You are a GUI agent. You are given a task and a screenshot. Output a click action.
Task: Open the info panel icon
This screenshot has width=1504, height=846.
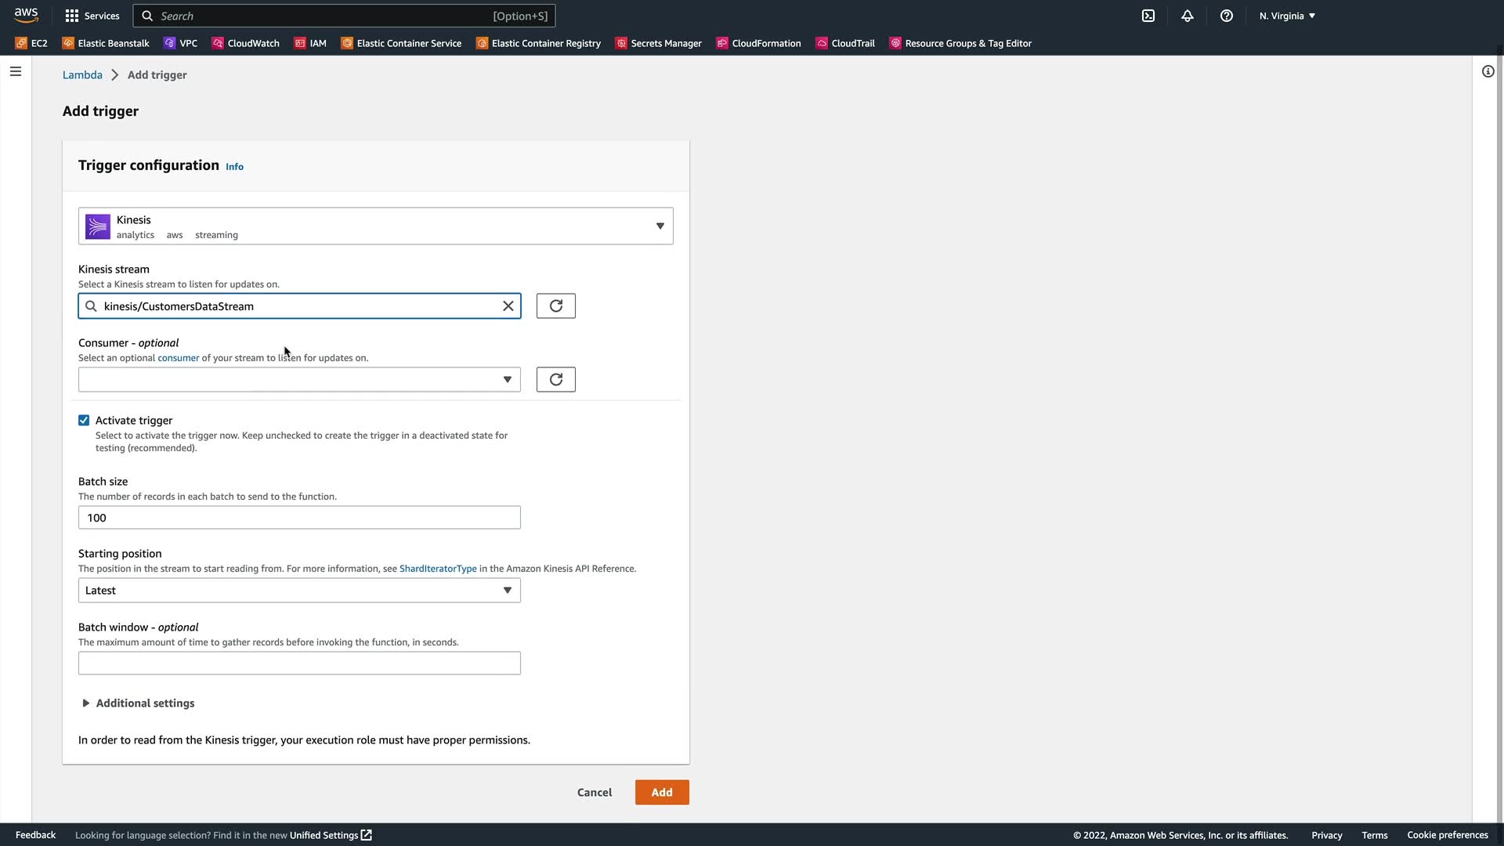coord(1488,72)
